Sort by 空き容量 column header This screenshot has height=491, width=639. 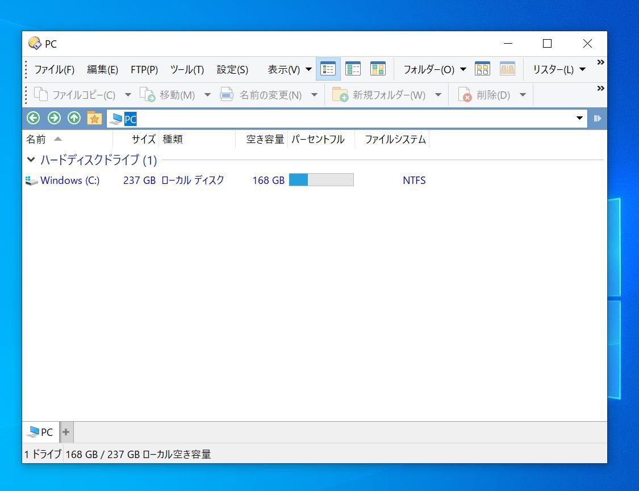pos(265,139)
